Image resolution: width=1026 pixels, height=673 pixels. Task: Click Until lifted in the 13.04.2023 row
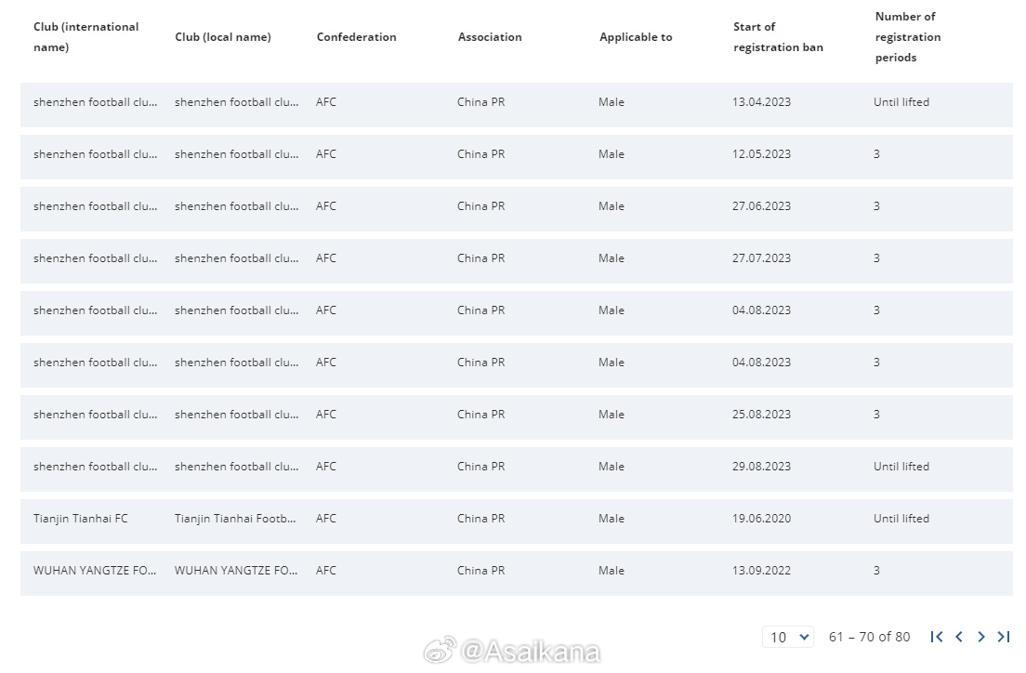[901, 102]
